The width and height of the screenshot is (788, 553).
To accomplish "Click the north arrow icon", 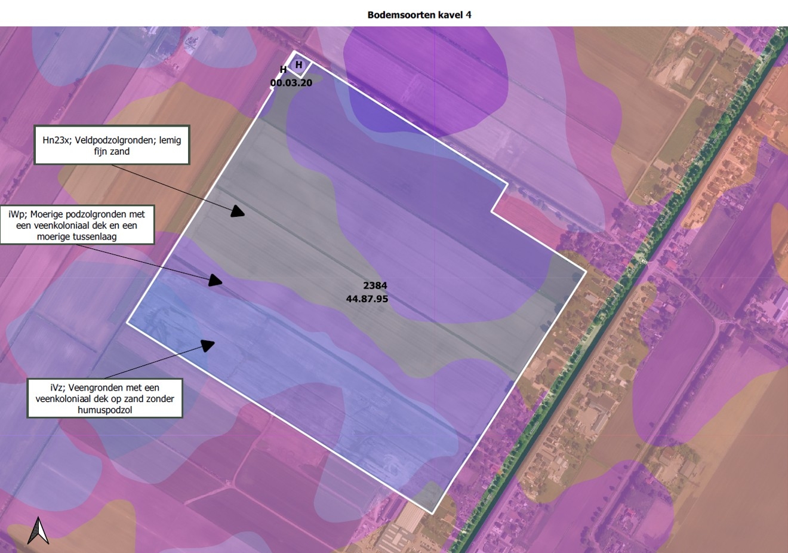I will click(38, 530).
